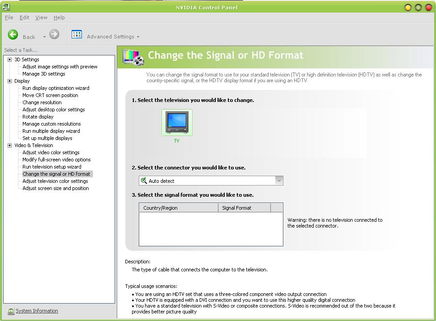This screenshot has height=321, width=436.
Task: Select Adjust desktop color settings
Action: 53,110
